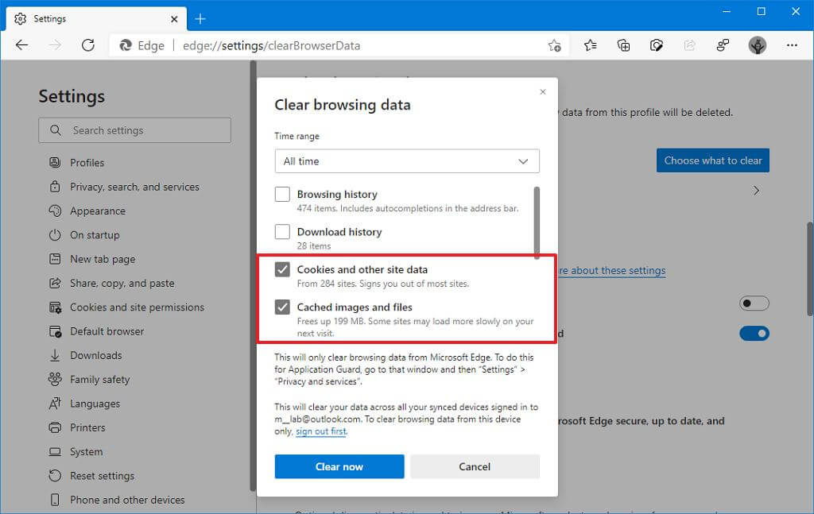The width and height of the screenshot is (814, 514).
Task: Open the Time range All time dropdown
Action: click(407, 161)
